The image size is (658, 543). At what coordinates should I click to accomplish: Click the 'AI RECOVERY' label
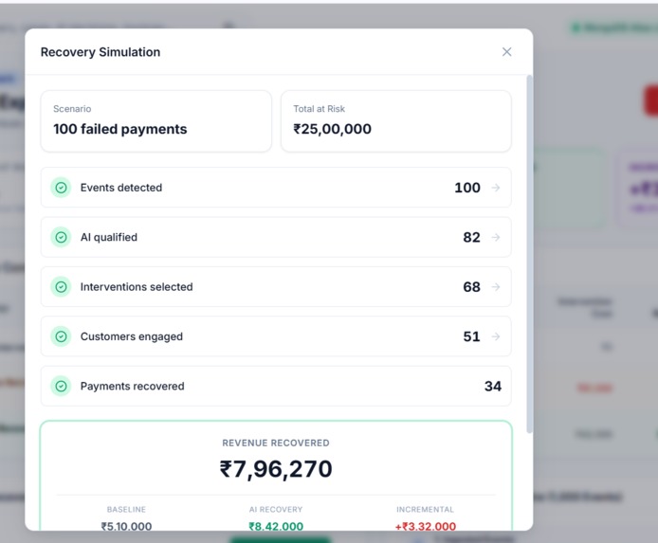point(276,510)
